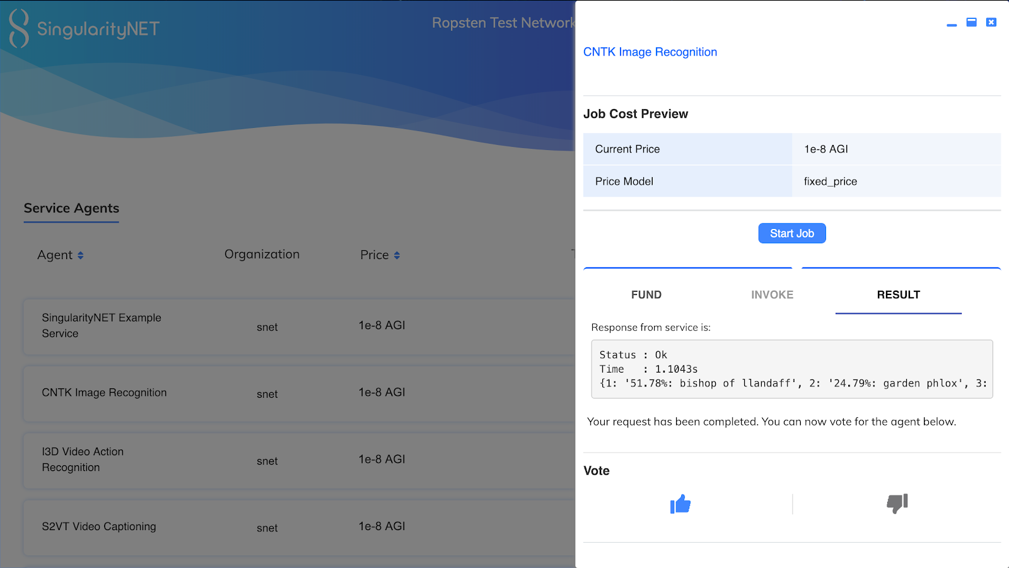Click the thumbs down vote icon
Screen dimensions: 1009x568
(897, 503)
